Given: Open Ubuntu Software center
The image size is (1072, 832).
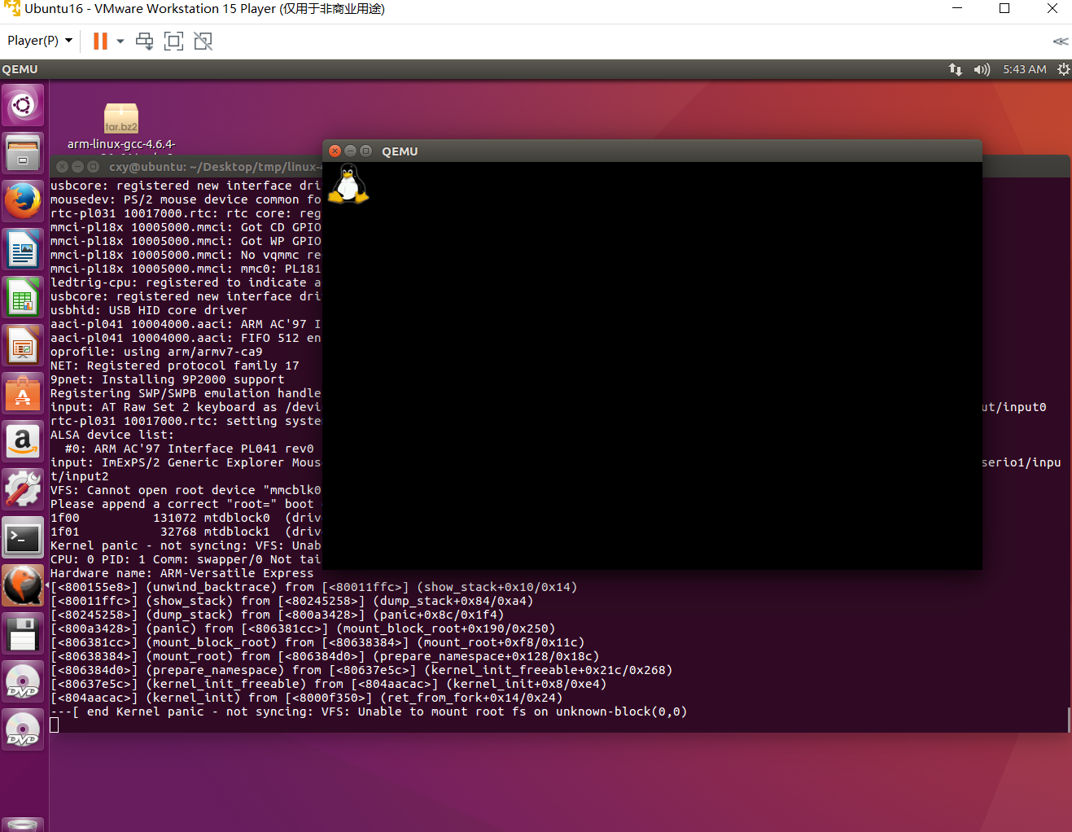Looking at the screenshot, I should (x=23, y=392).
